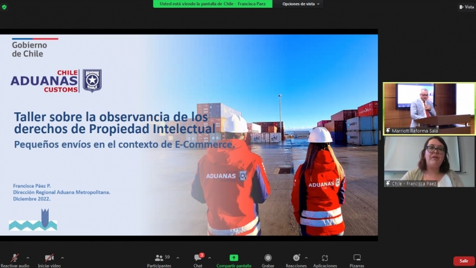Click the pin icon on Francisca Paez video

388,184
